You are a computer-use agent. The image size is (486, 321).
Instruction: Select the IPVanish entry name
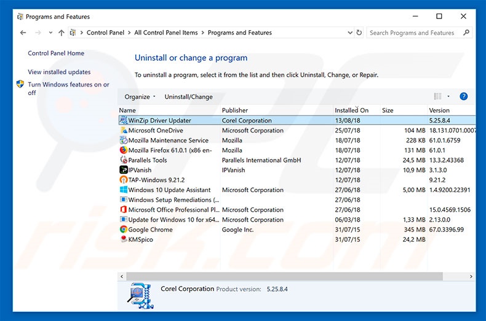[x=140, y=170]
